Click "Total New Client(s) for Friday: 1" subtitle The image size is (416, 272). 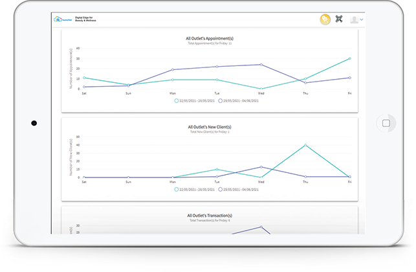210,131
